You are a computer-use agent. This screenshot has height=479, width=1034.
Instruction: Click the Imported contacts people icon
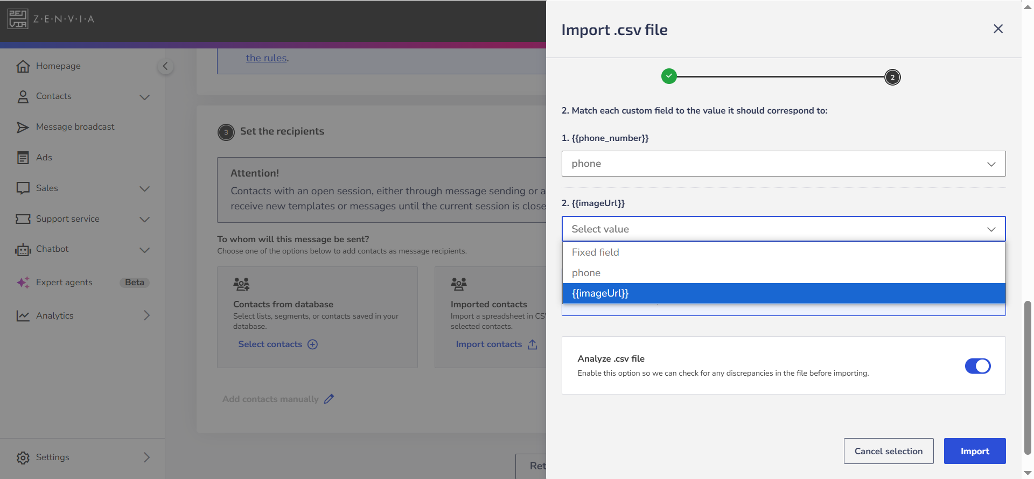point(459,284)
